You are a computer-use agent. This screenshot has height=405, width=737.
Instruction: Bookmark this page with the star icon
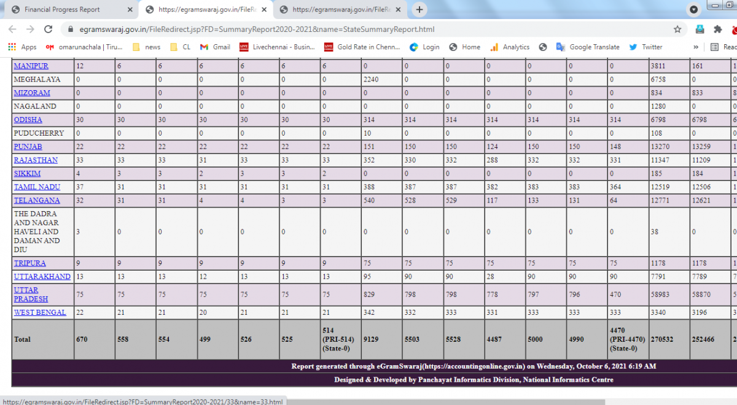677,29
